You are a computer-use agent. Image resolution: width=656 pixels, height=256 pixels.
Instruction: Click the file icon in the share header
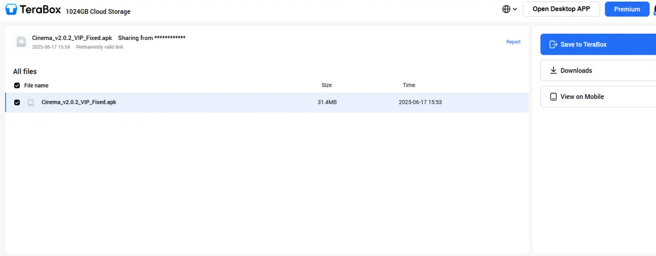(x=21, y=42)
